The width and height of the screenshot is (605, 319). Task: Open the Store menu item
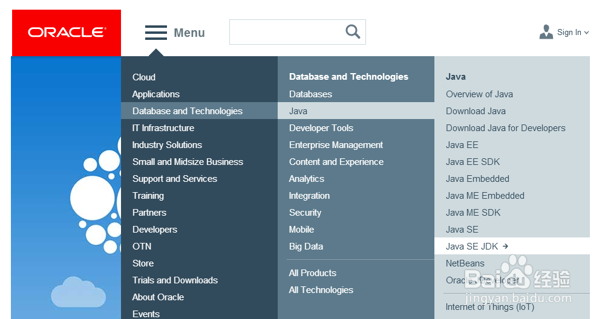click(x=143, y=263)
